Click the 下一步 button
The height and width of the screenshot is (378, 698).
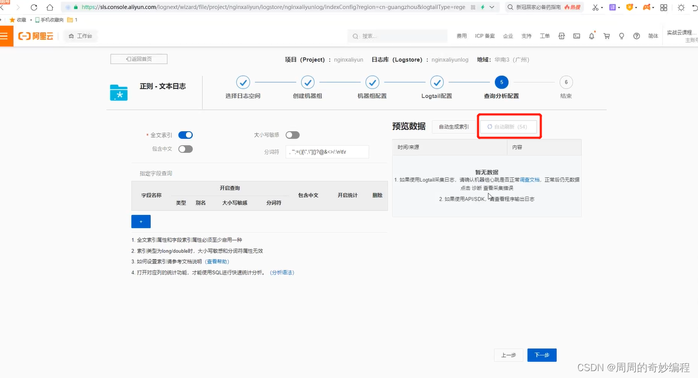pyautogui.click(x=542, y=355)
